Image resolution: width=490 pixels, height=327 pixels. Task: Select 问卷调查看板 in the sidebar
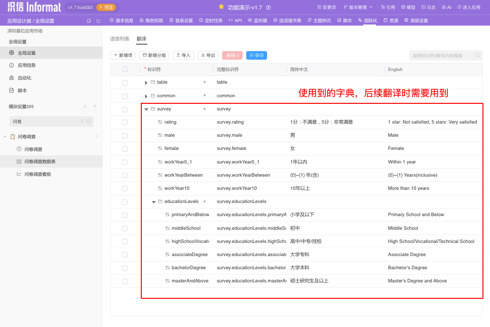[x=38, y=174]
